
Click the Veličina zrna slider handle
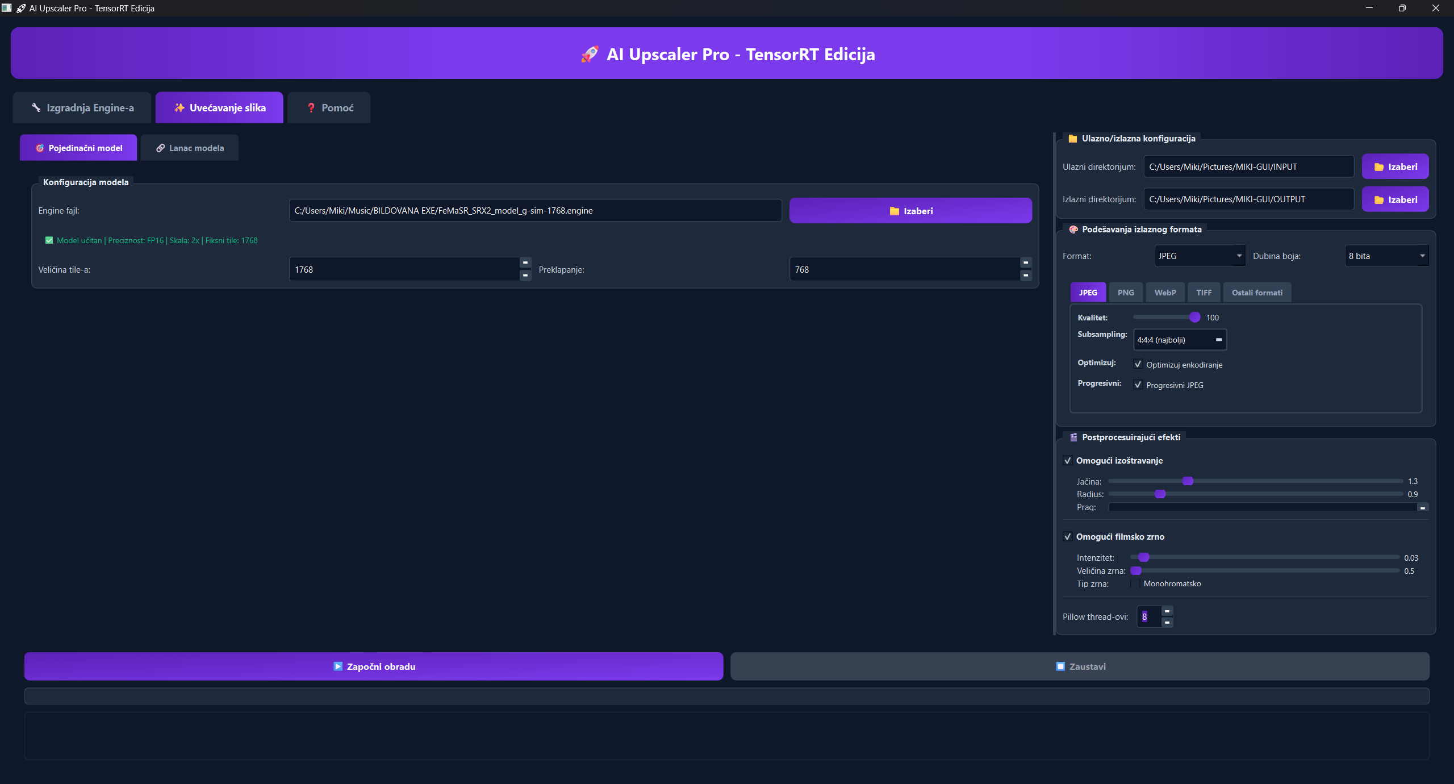[1136, 570]
